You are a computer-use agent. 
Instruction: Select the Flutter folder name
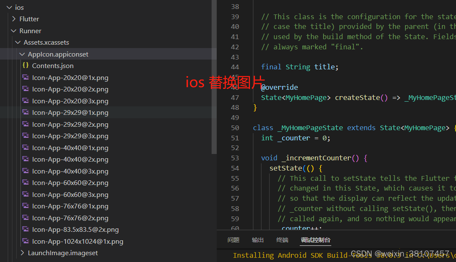tap(29, 19)
